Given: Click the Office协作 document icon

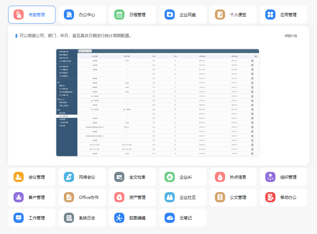Looking at the screenshot, I should pyautogui.click(x=69, y=197).
